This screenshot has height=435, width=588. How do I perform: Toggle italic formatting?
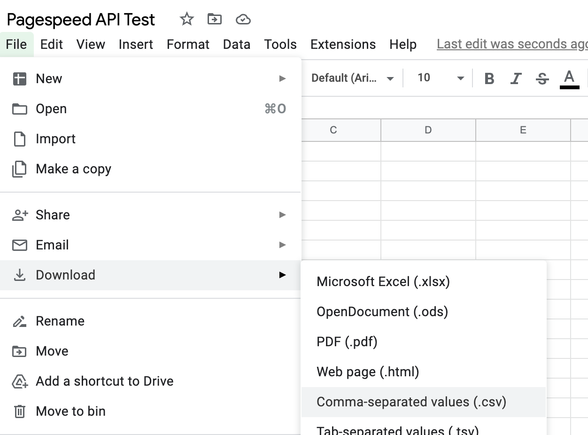point(516,78)
